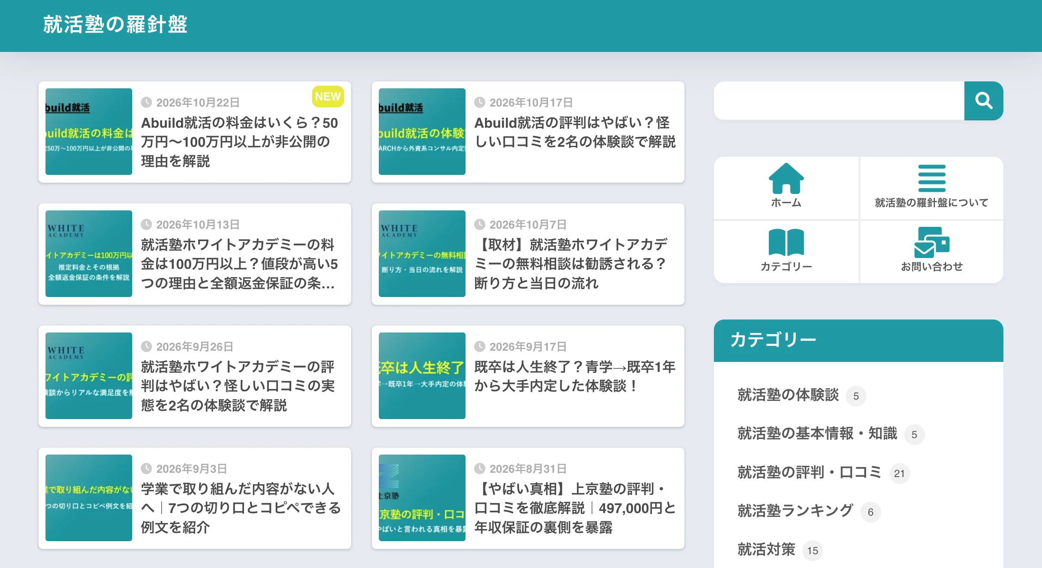Click date 2026年10月17日

click(x=531, y=103)
